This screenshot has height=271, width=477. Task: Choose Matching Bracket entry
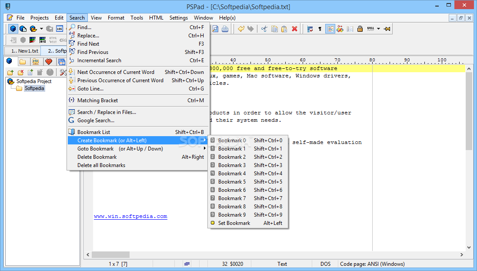(137, 100)
